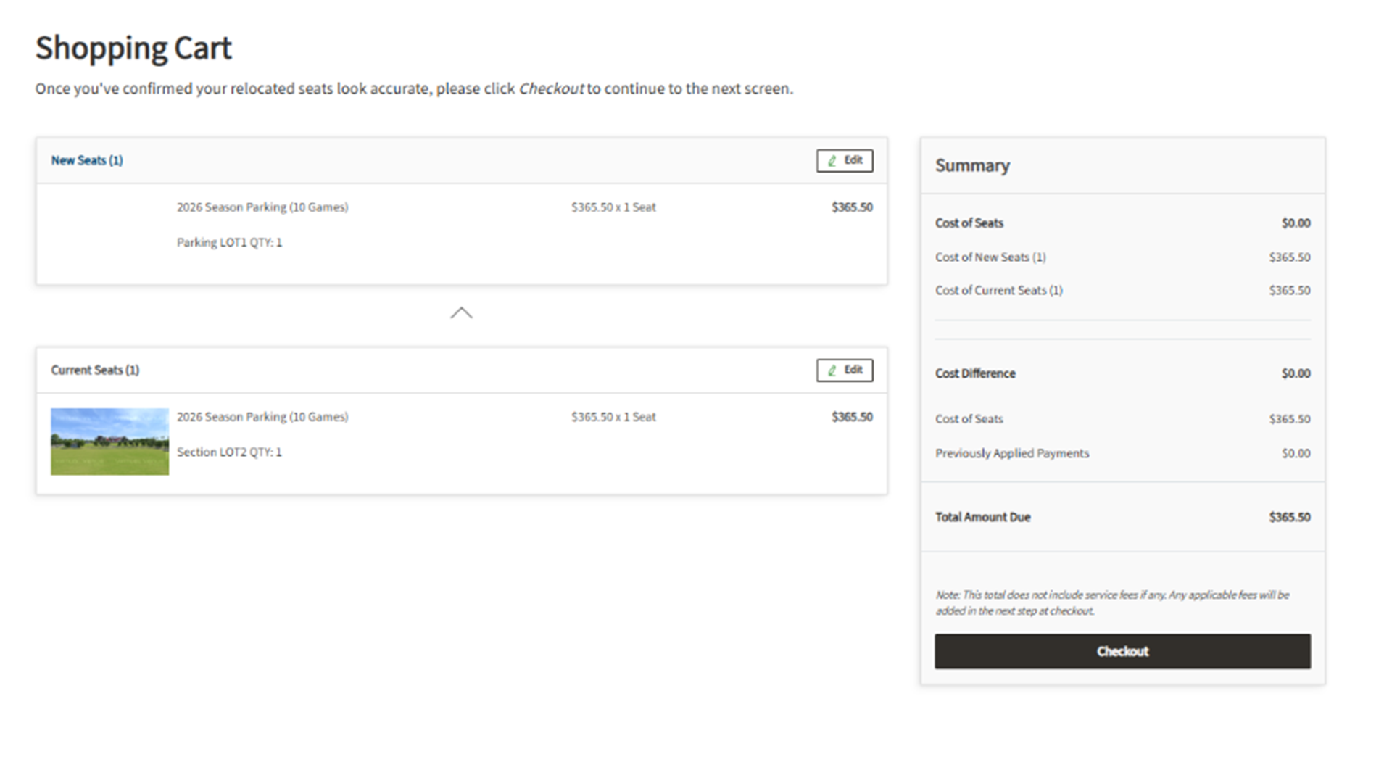Image resolution: width=1392 pixels, height=783 pixels.
Task: Click 2026 Season Parking title in Current Seats
Action: tap(262, 417)
